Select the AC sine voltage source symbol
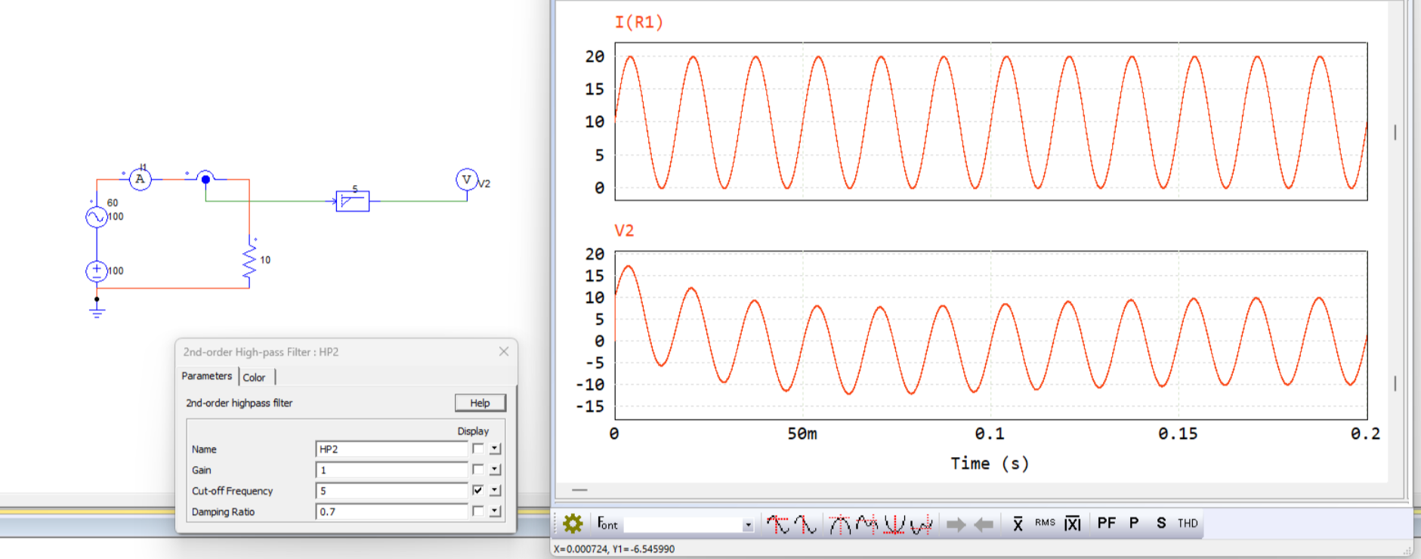The height and width of the screenshot is (559, 1421). point(97,218)
